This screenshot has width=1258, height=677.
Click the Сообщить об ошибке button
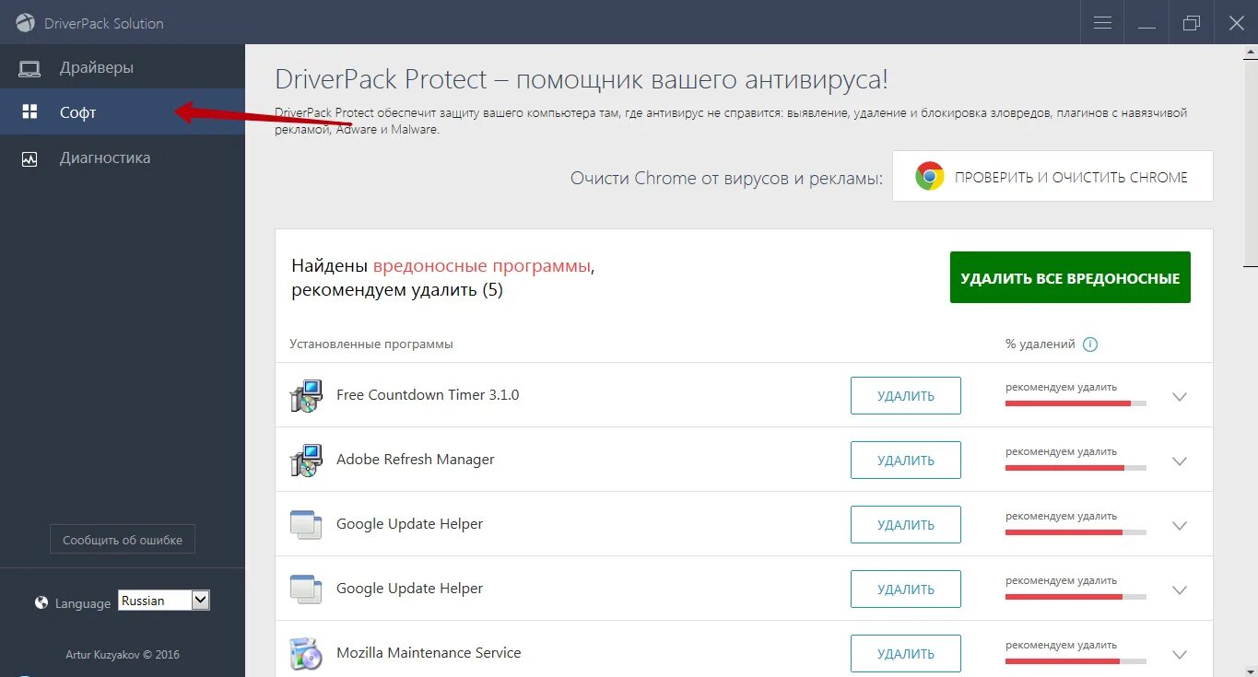(x=123, y=540)
